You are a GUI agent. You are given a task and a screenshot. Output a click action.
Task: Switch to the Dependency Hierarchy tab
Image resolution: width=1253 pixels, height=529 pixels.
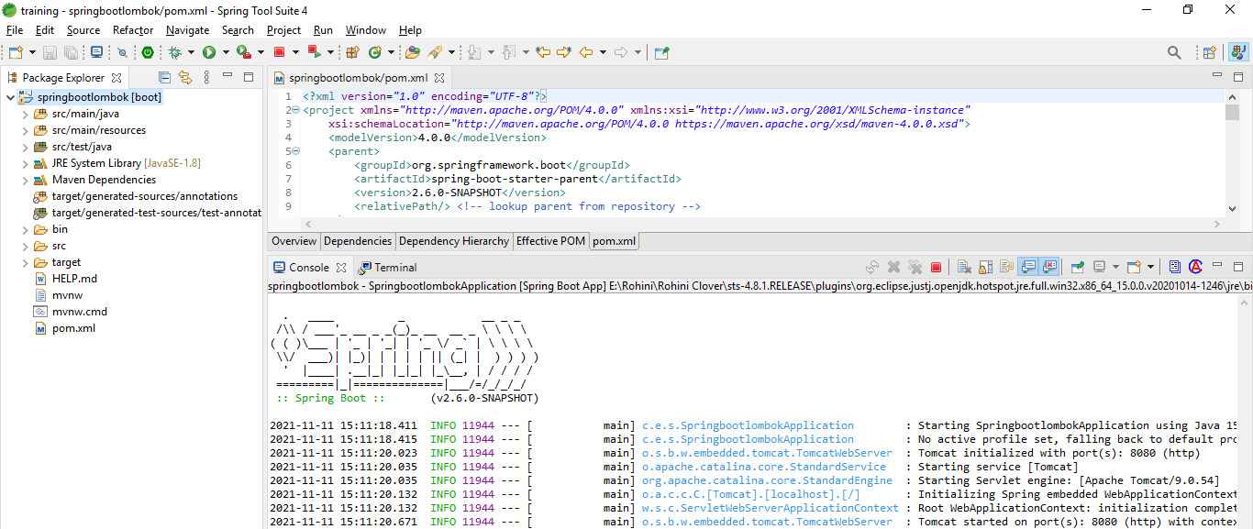(x=453, y=241)
